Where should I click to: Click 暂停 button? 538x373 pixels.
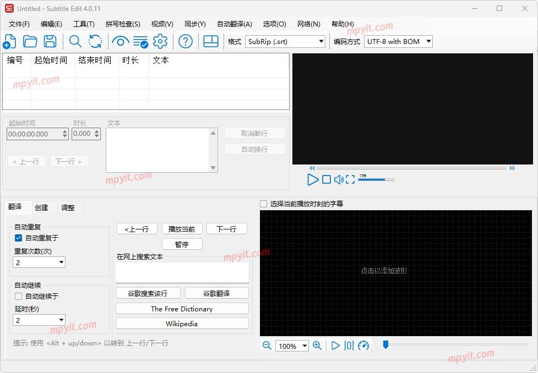click(182, 244)
